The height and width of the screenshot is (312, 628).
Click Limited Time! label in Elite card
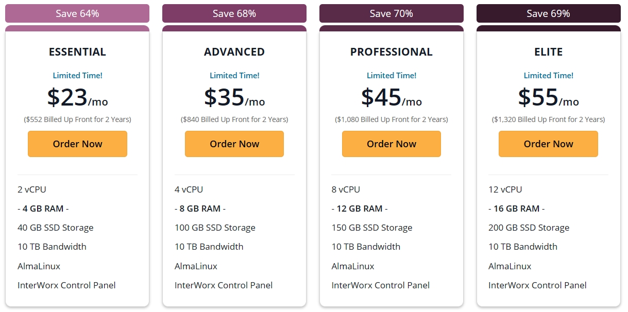pyautogui.click(x=548, y=76)
